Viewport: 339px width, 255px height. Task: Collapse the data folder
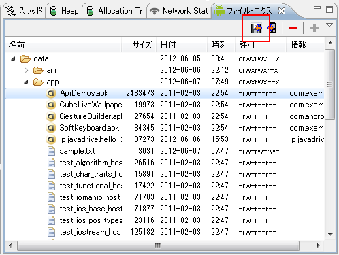(x=13, y=58)
